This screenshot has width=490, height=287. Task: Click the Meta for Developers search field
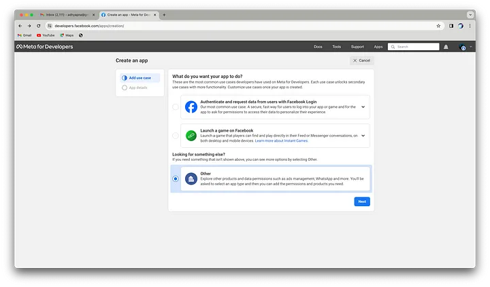click(414, 47)
